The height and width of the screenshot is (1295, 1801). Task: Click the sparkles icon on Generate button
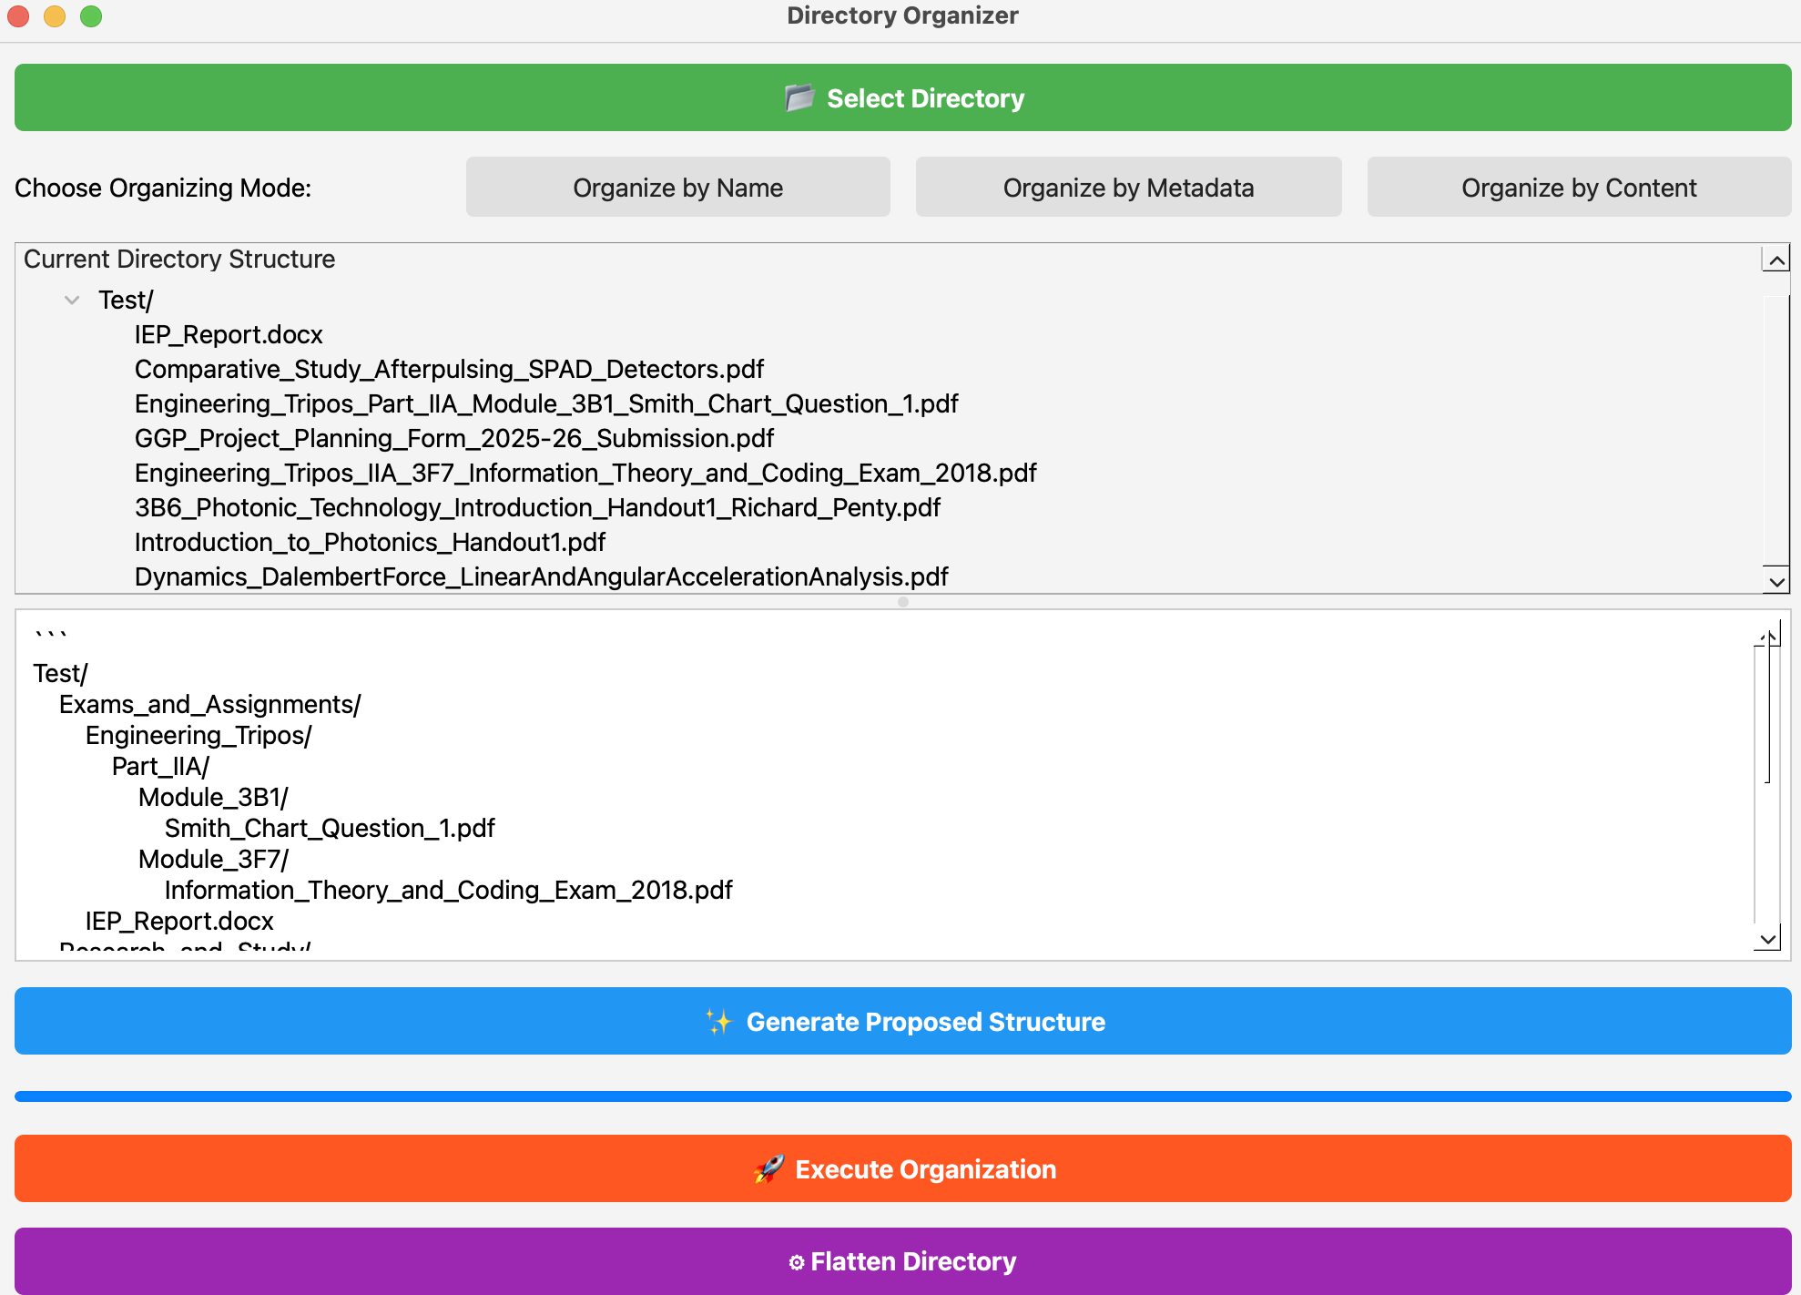[x=718, y=1021]
